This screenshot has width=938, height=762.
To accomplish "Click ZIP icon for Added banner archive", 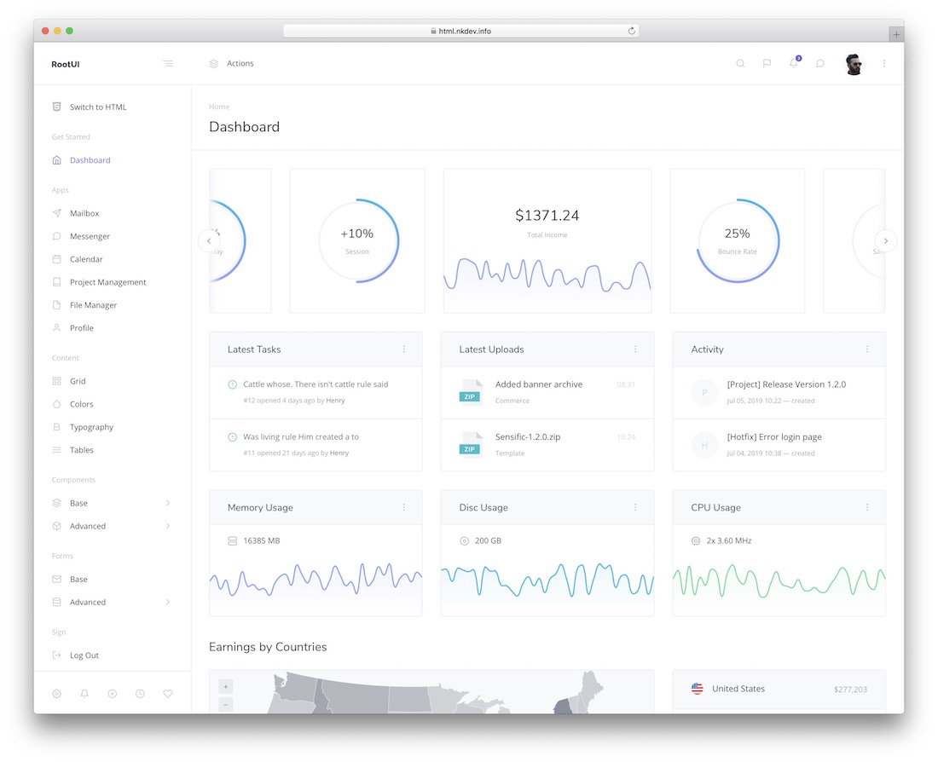I will click(x=471, y=392).
